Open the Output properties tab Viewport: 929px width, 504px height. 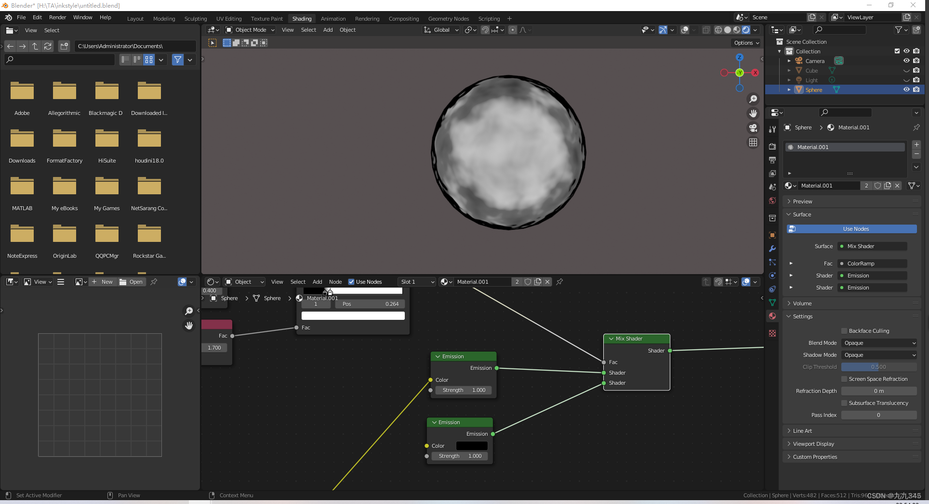pos(772,160)
